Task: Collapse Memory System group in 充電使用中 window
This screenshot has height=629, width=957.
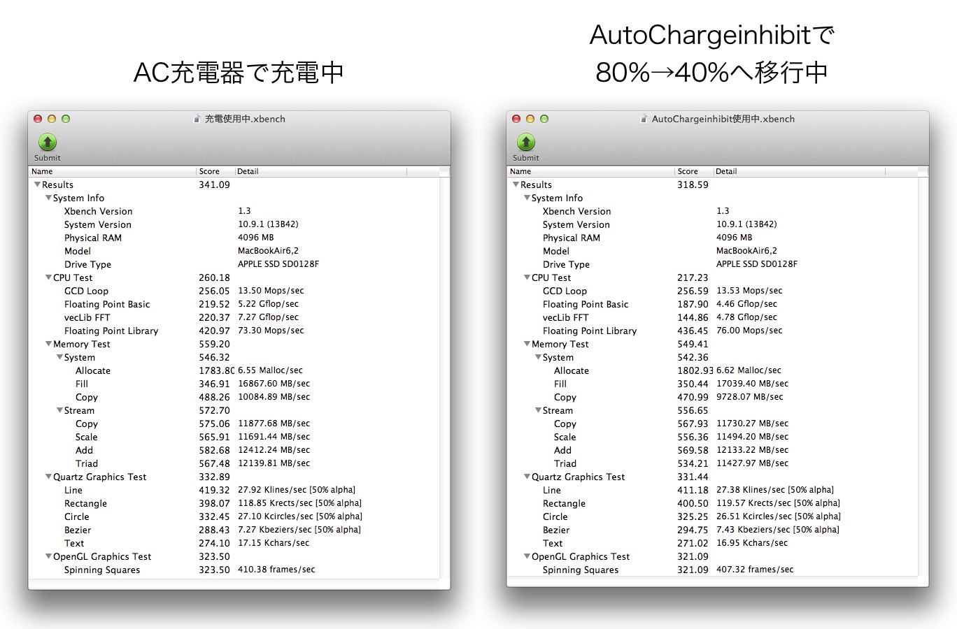Action: [59, 357]
